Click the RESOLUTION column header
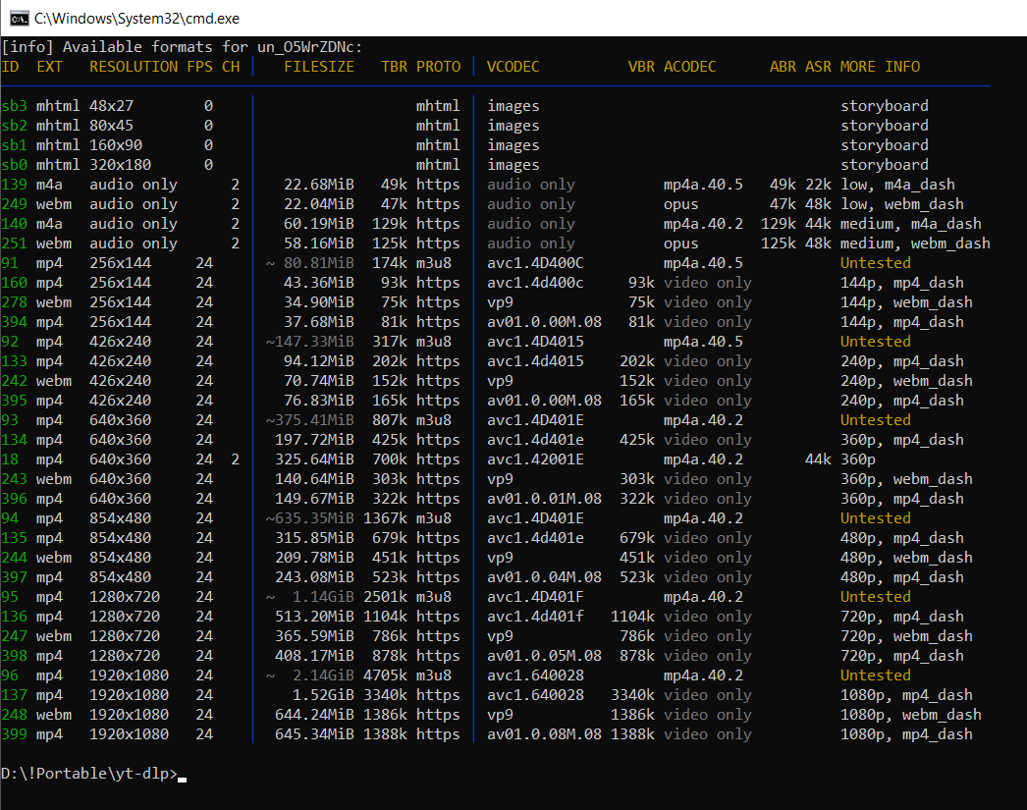Screen dimensions: 1027x810 134,67
